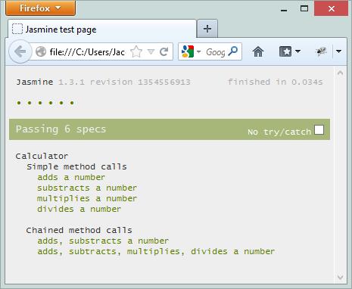
Task: Open the Firefox home page icon
Action: (258, 51)
